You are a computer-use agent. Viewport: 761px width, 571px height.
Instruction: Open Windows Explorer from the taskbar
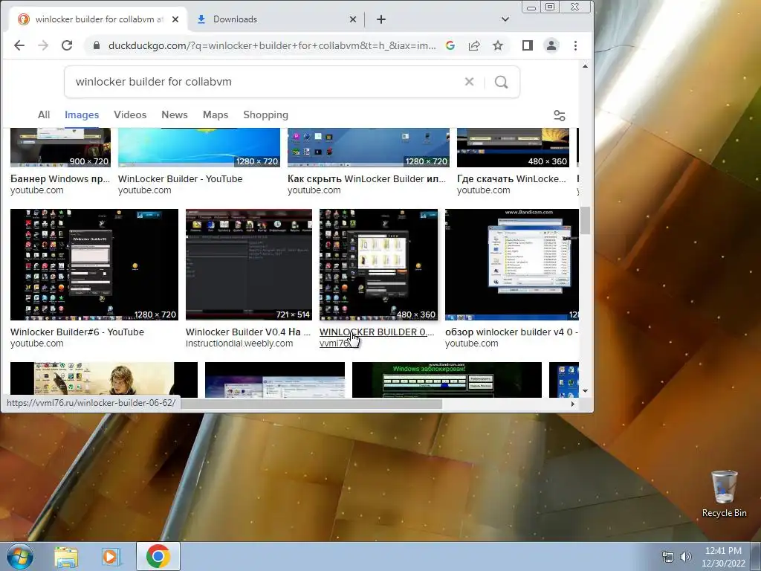(x=66, y=557)
